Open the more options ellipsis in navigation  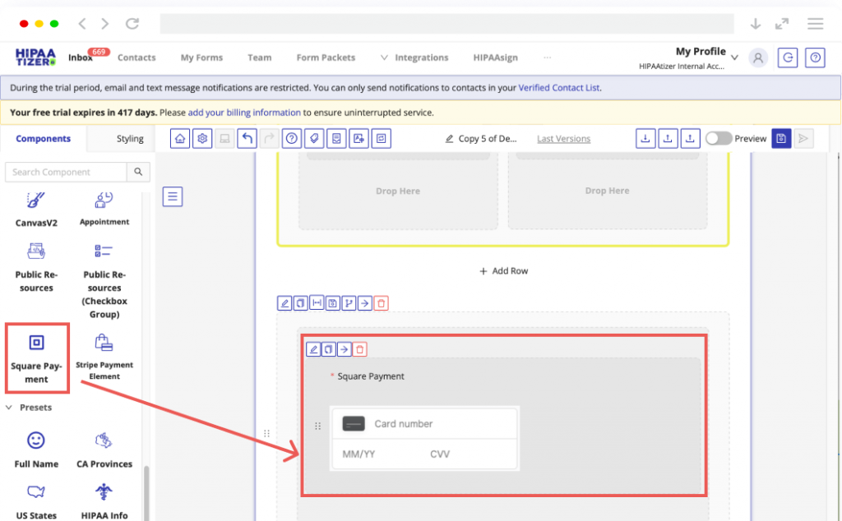point(547,58)
